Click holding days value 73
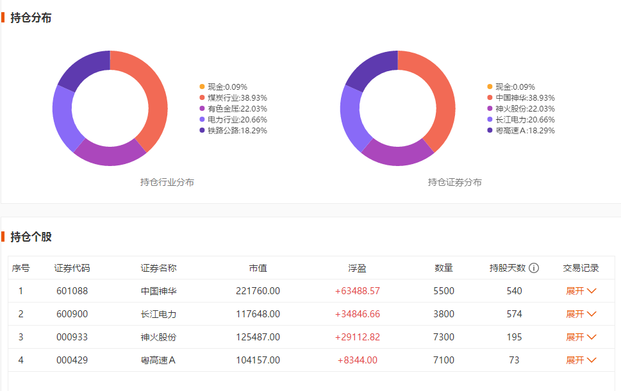The height and width of the screenshot is (391, 621). point(514,360)
